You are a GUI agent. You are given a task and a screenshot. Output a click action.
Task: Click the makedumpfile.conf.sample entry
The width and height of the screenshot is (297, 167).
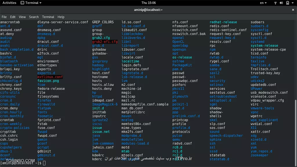click(145, 104)
